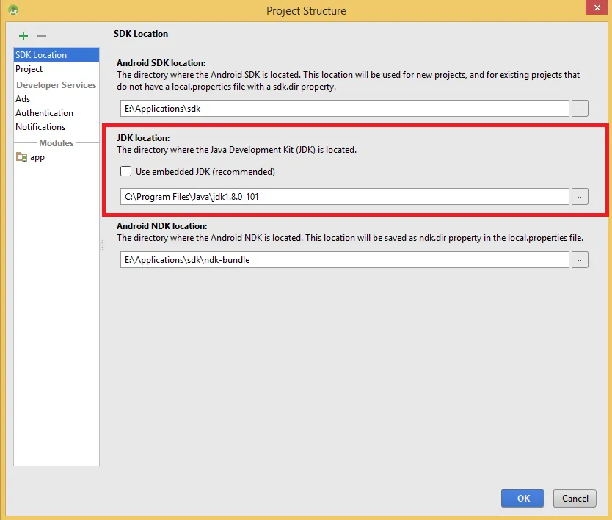Confirm with the OK button

click(522, 498)
